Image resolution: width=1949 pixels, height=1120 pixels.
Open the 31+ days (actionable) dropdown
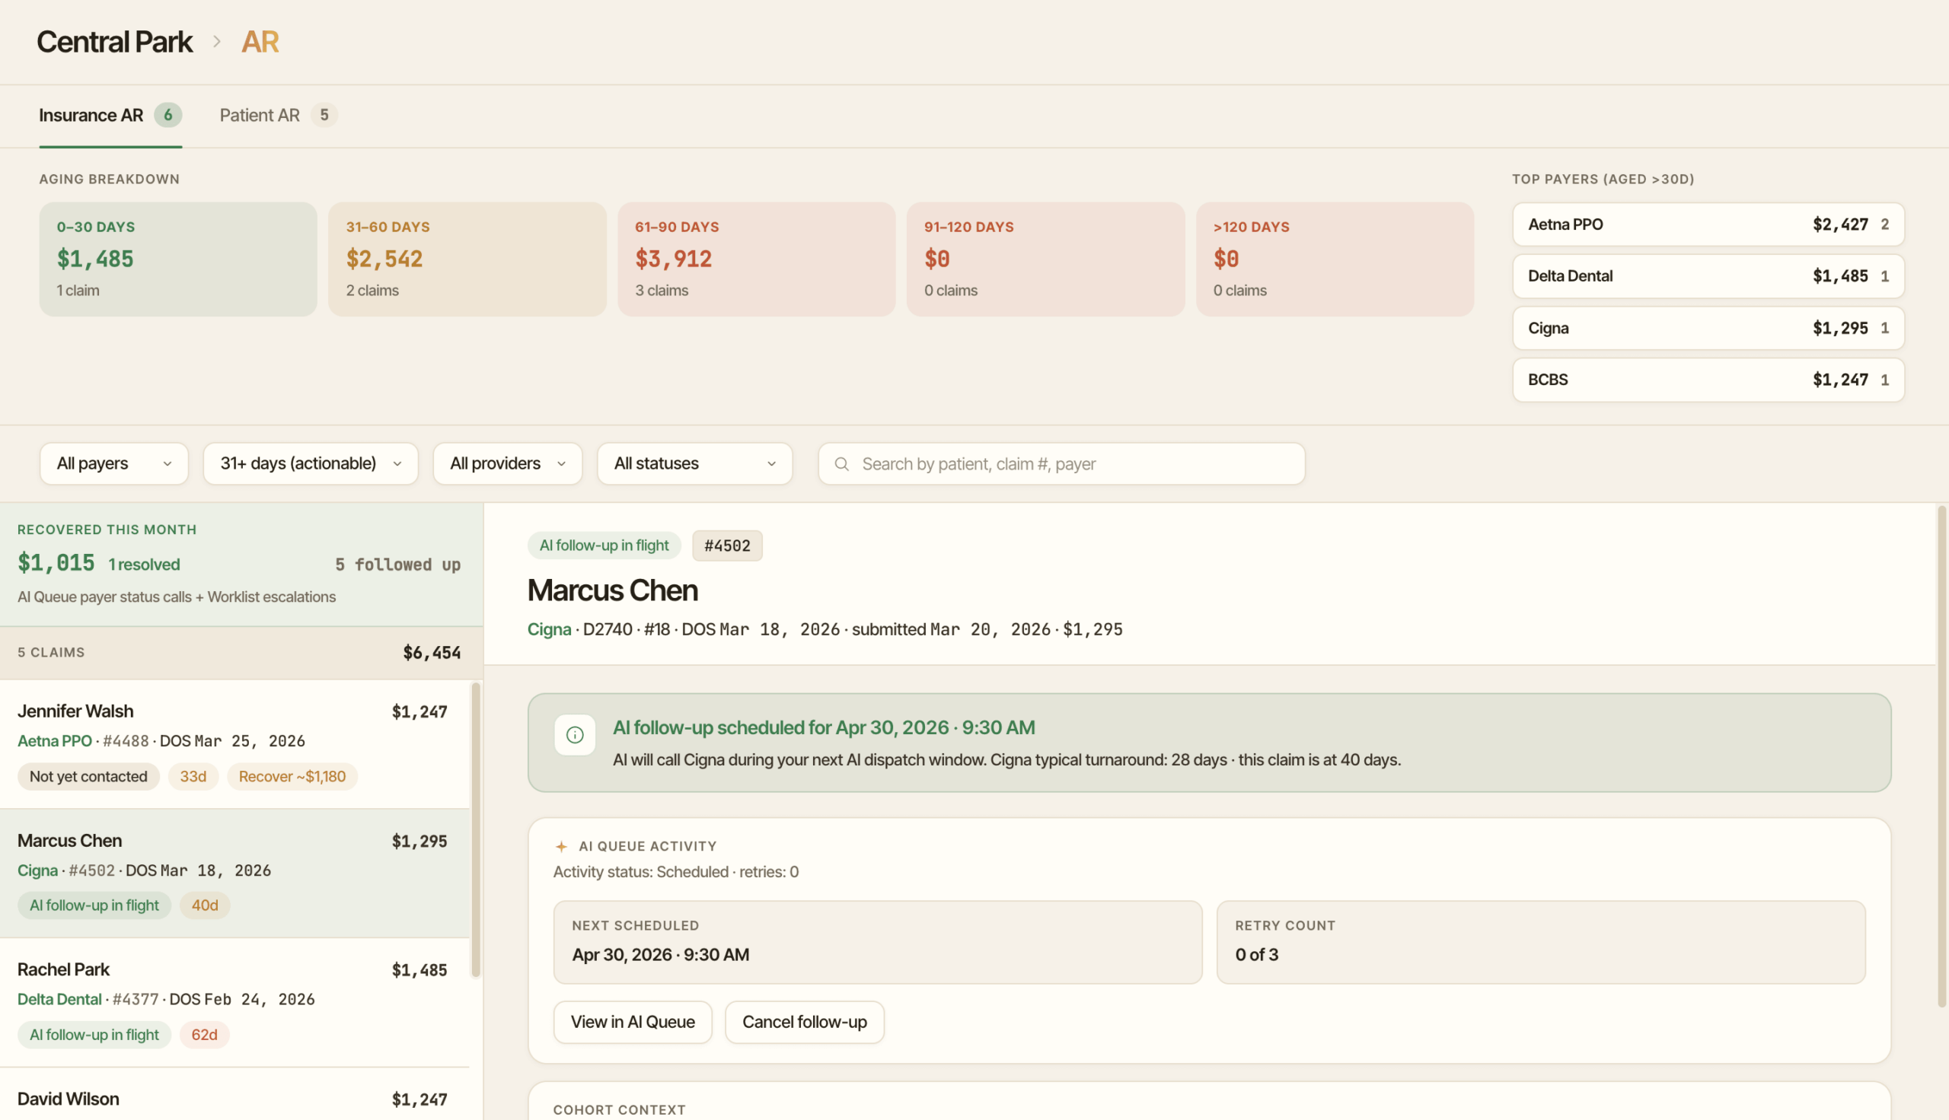click(x=311, y=464)
